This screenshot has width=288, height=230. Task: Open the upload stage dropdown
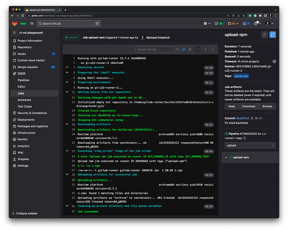click(x=250, y=145)
